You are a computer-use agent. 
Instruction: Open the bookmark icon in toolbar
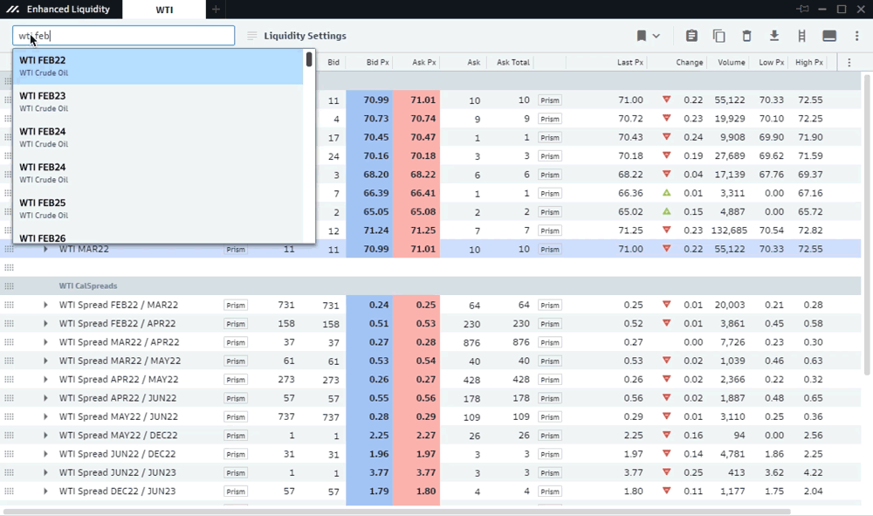(x=642, y=36)
